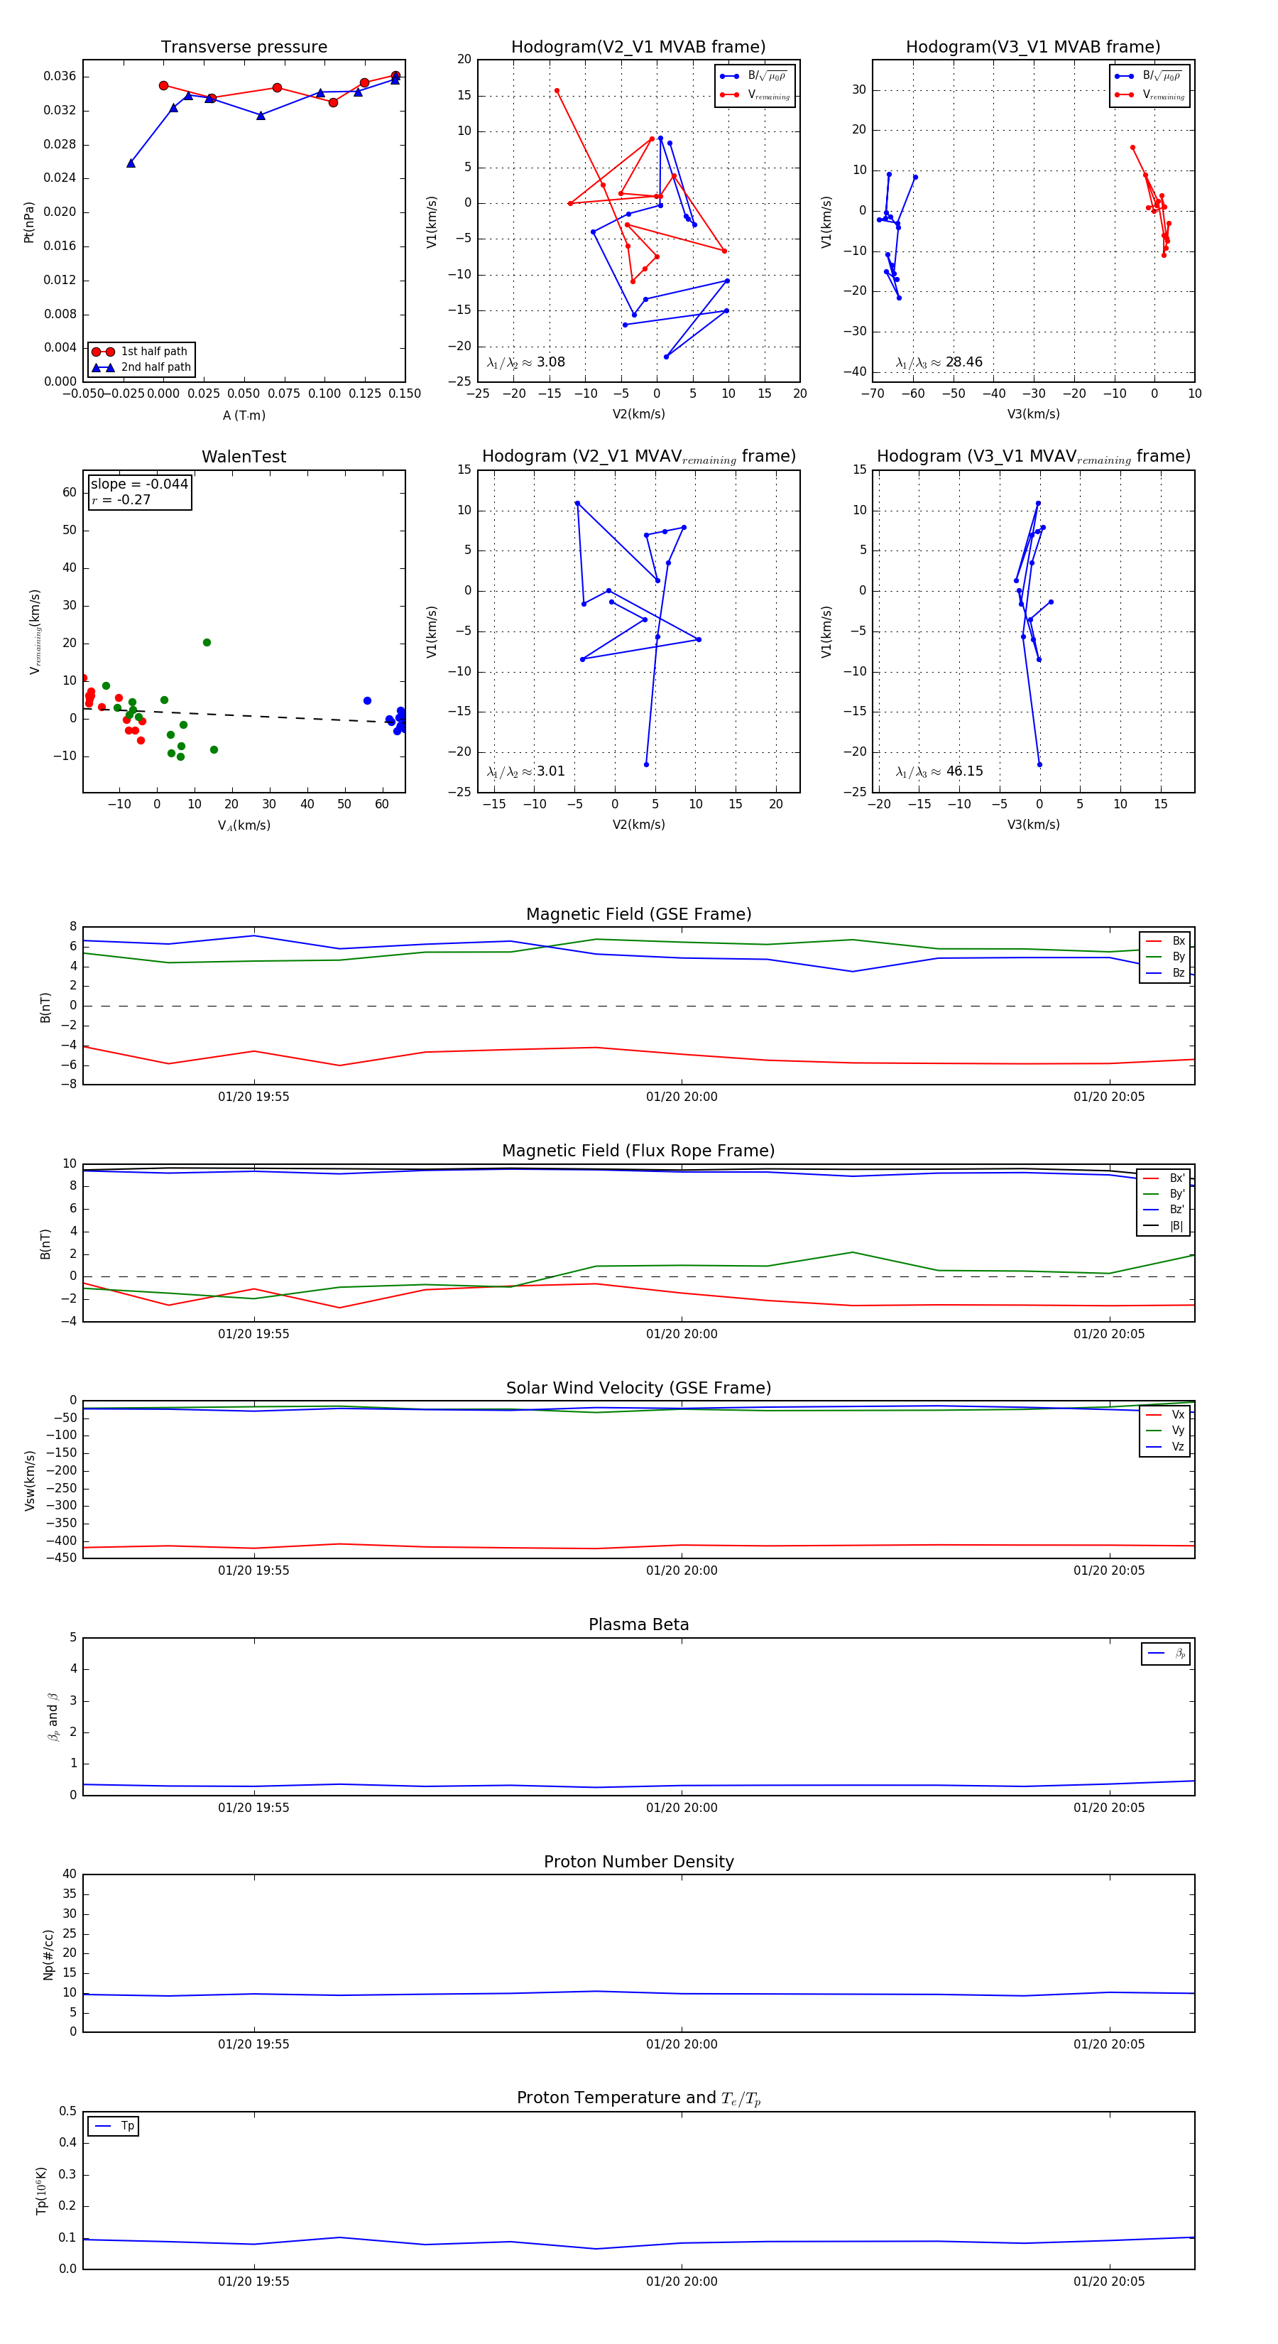Screen dimensions: 1278x2344
Task: Click the "V2(km/s)" x-axis label of V2_V1 MVAB hodogram
Action: pos(638,414)
